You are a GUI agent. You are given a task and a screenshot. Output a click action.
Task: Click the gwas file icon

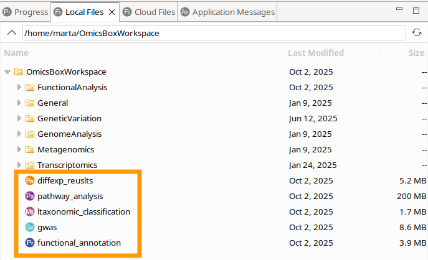[30, 228]
